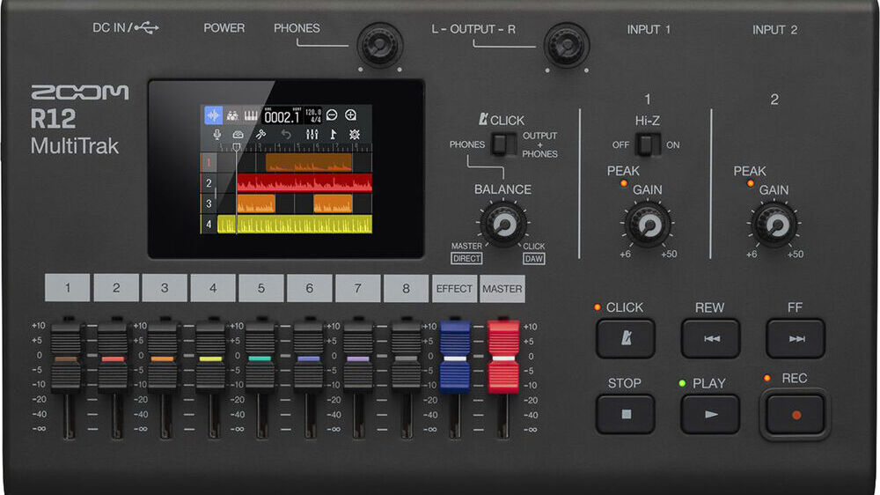Zoom in the timeline with plus magnifier

(x=351, y=115)
